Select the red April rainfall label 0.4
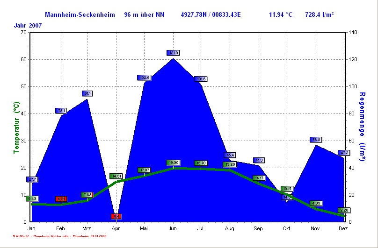 coord(116,216)
